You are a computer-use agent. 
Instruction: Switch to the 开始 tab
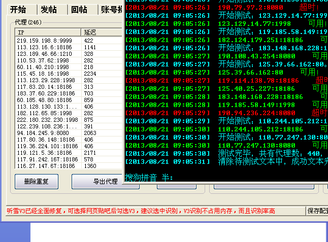(x=18, y=9)
